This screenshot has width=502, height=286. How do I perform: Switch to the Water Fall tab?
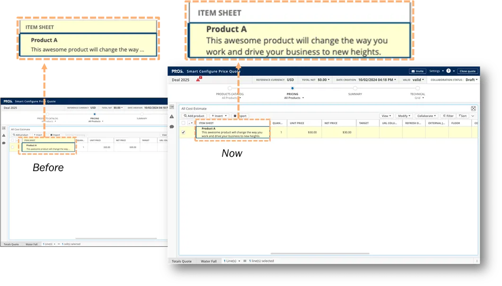pos(209,261)
